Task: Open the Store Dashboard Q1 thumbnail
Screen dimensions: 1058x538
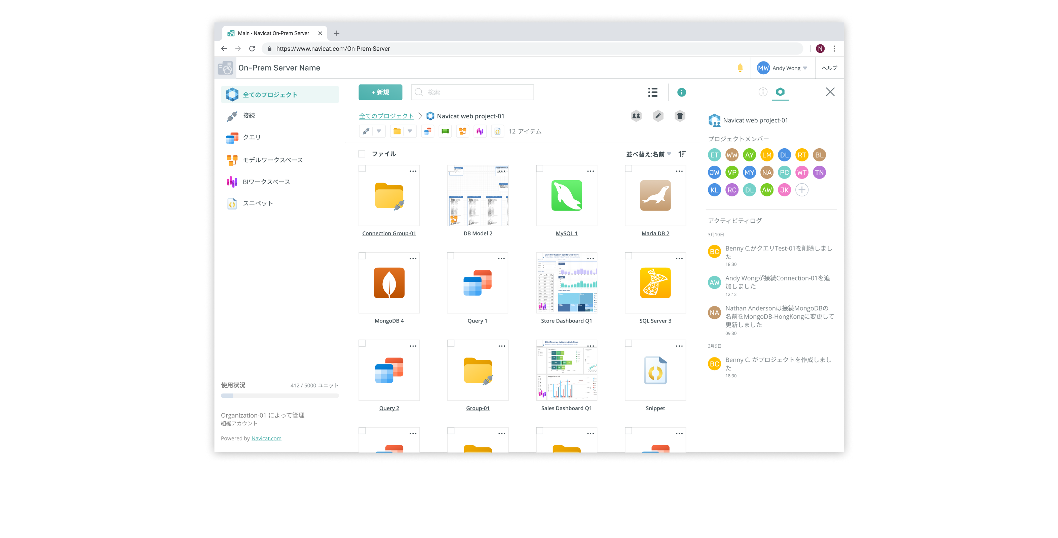Action: 566,283
